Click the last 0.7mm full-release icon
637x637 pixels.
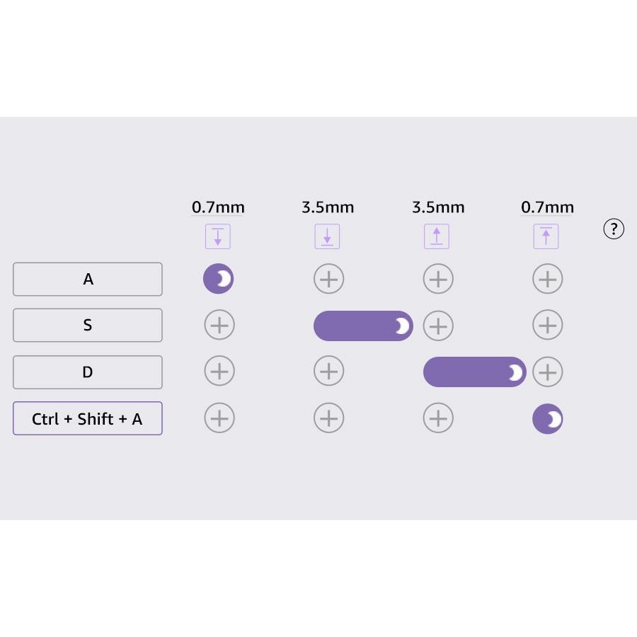pos(546,236)
